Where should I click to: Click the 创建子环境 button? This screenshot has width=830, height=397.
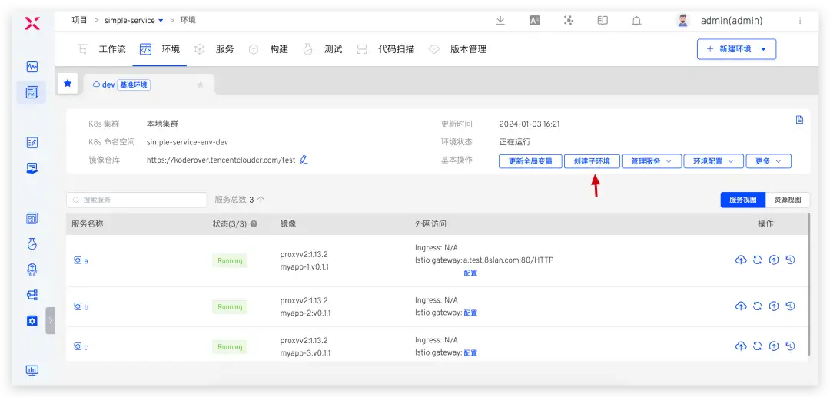[x=592, y=161]
